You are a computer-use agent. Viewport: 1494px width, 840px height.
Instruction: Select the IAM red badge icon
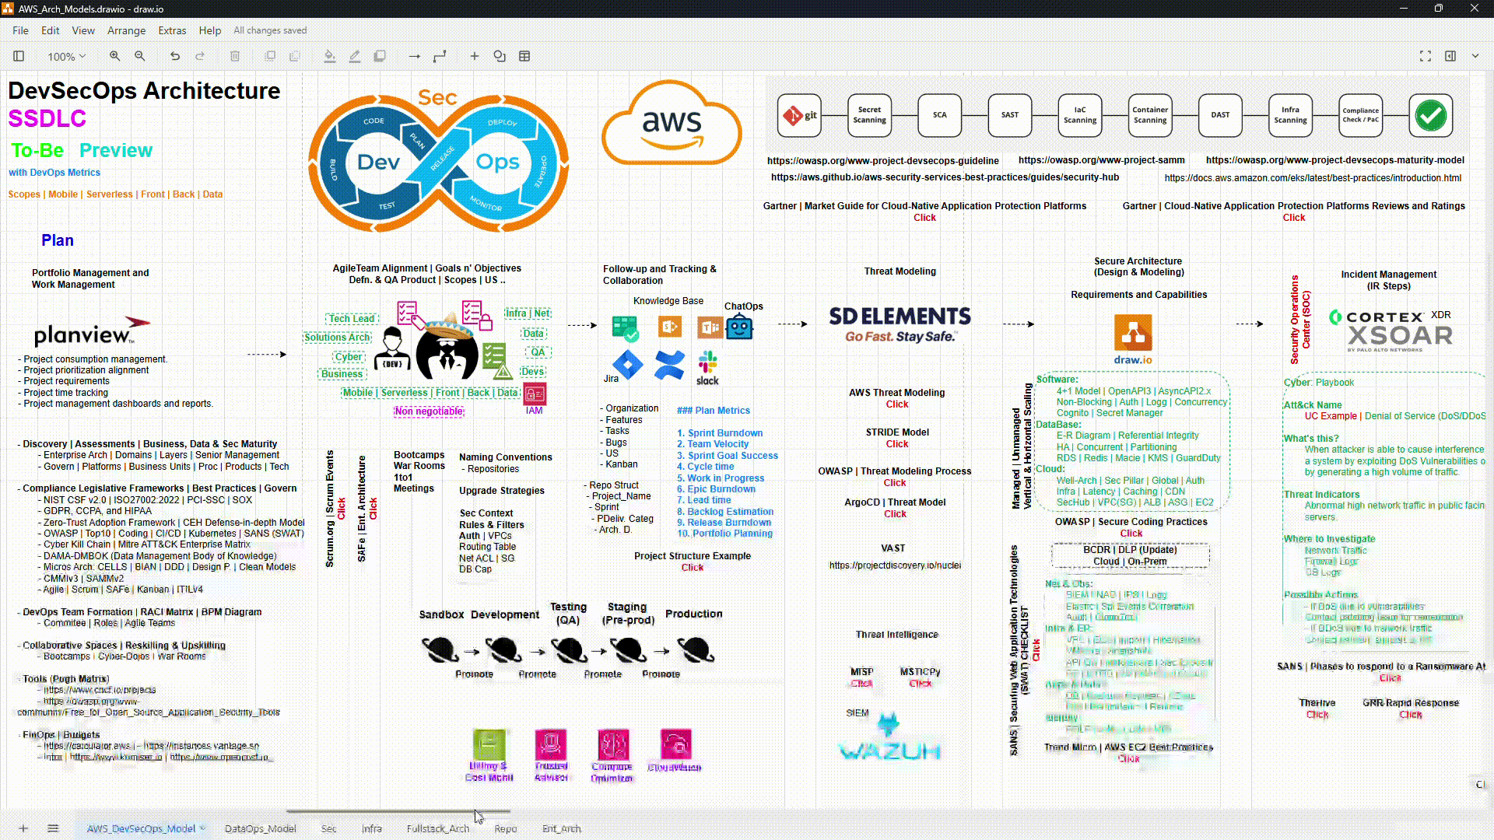click(535, 394)
